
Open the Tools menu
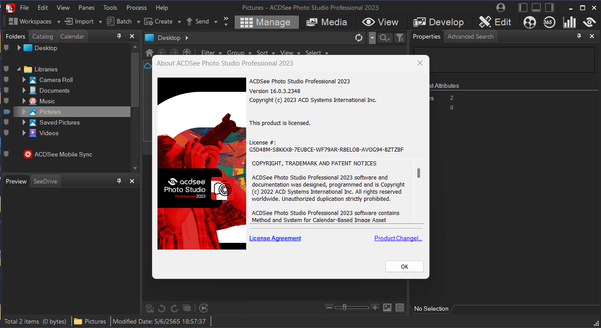coord(110,8)
